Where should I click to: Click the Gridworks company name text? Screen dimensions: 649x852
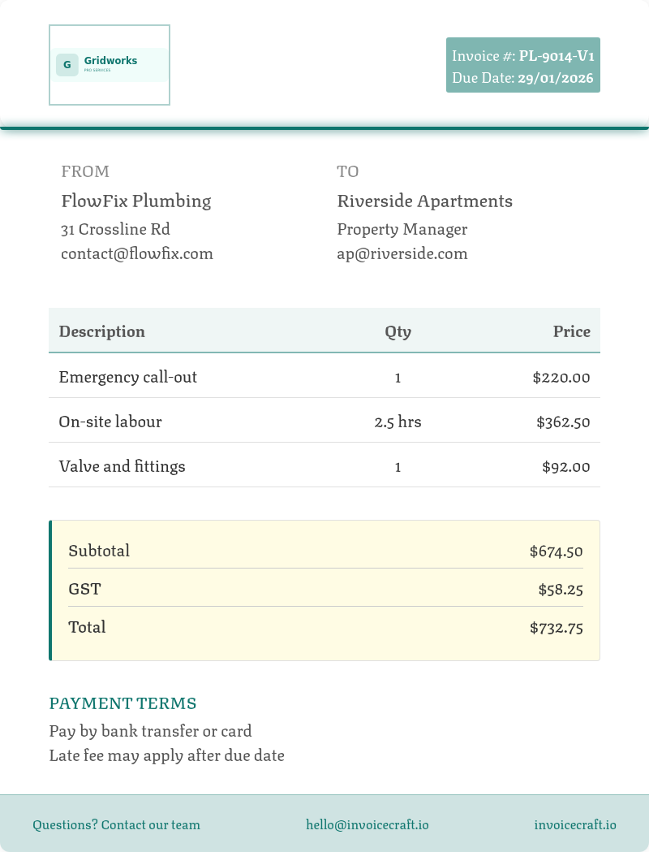pyautogui.click(x=110, y=60)
